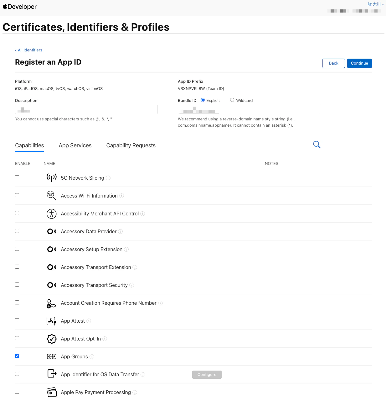
Task: Show info for App Attest Opt-In
Action: pos(105,339)
